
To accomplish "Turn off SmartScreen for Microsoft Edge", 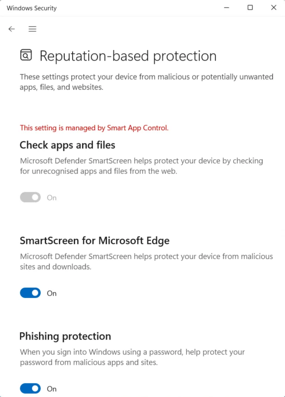I will coord(31,293).
